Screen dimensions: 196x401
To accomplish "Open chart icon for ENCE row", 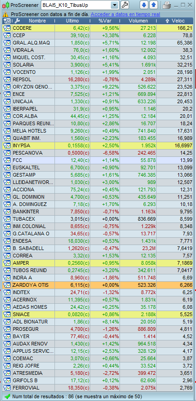I will coord(7,94).
